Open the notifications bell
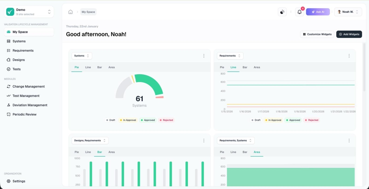Screen dimensions: 369x189 click(299, 12)
